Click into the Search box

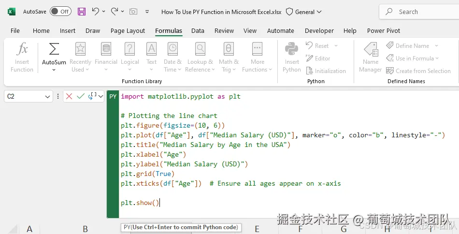tap(419, 12)
